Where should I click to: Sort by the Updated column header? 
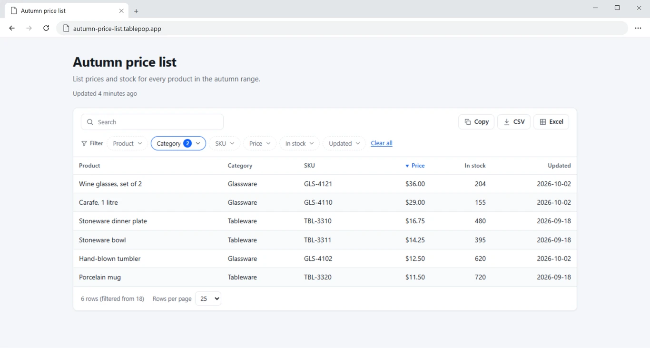[559, 166]
